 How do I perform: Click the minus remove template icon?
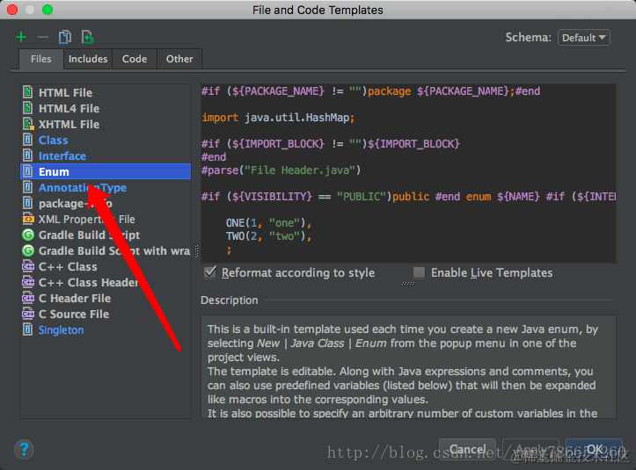tap(42, 37)
